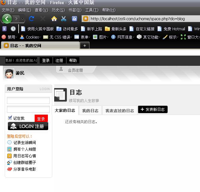Click the site icon in address bar
Image resolution: width=200 pixels, height=192 pixels.
click(86, 19)
